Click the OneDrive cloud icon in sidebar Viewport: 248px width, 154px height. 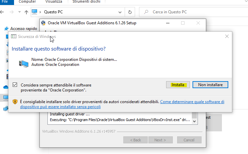click(x=6, y=87)
